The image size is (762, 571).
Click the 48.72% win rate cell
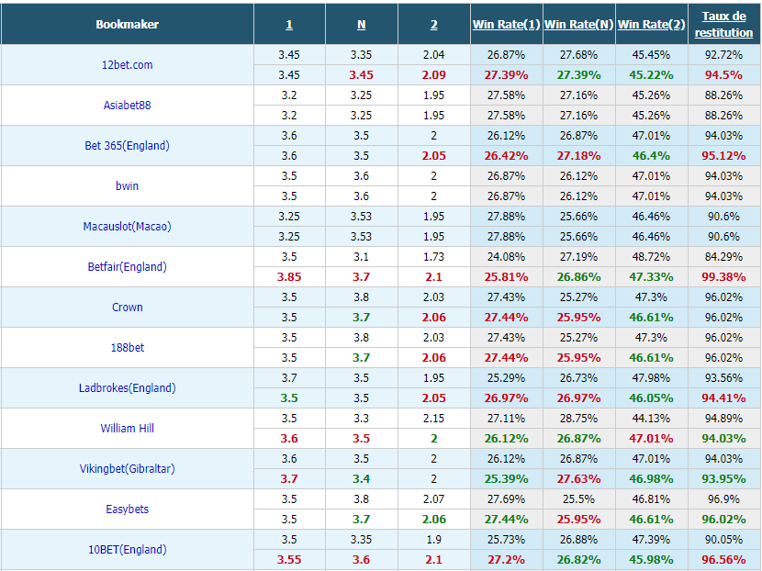pos(651,257)
